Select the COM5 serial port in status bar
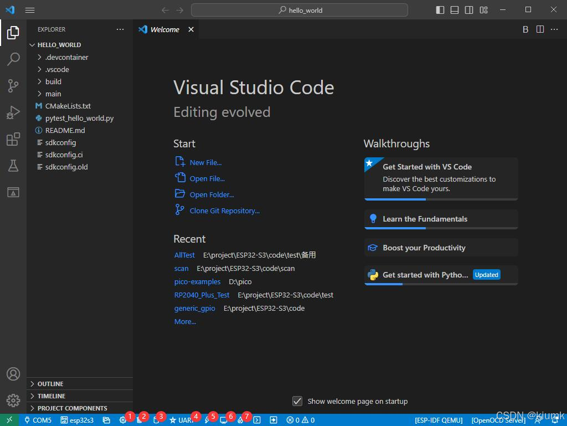567x426 pixels. [x=38, y=420]
